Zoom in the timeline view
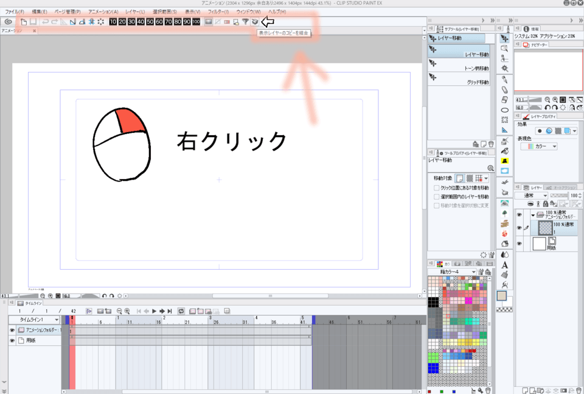The width and height of the screenshot is (584, 394). (127, 311)
